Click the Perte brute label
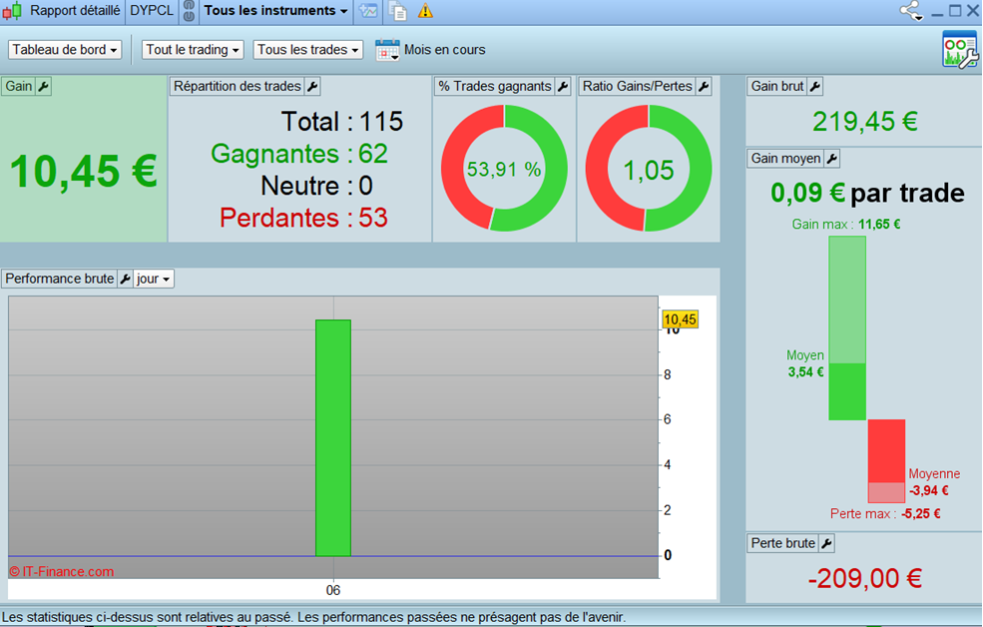This screenshot has height=627, width=983. point(783,543)
